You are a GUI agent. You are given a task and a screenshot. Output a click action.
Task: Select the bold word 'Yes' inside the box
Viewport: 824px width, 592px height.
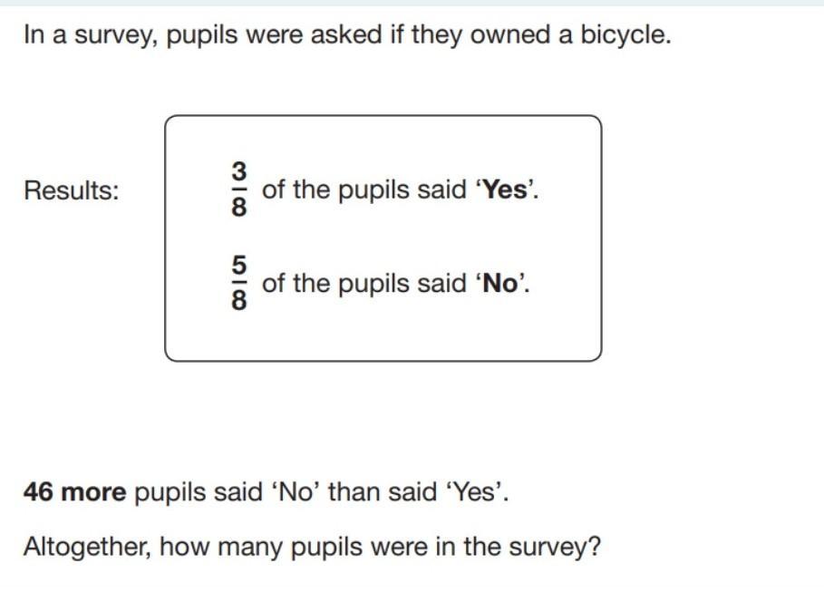coord(505,189)
